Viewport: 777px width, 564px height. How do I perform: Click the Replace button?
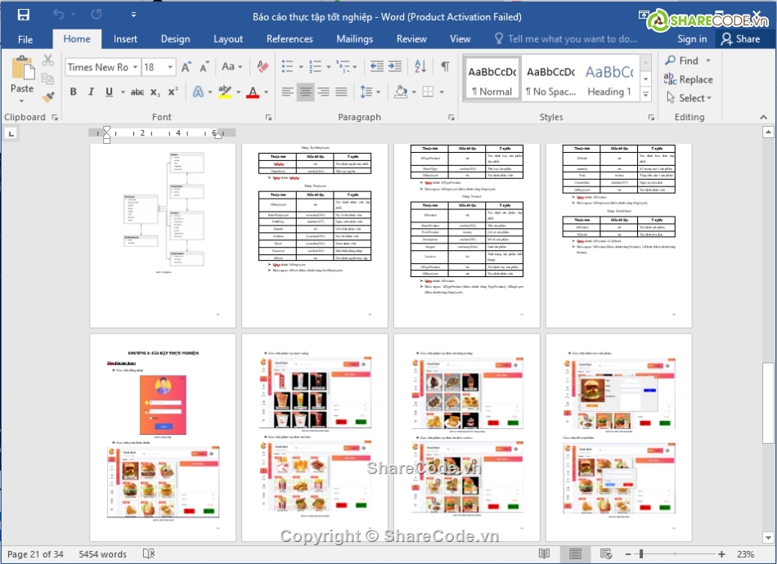[689, 79]
